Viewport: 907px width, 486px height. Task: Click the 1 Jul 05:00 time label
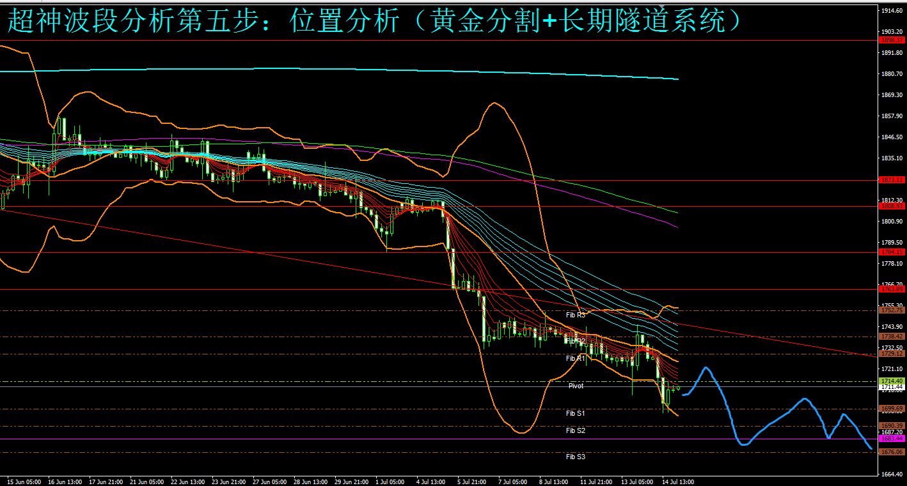point(388,481)
